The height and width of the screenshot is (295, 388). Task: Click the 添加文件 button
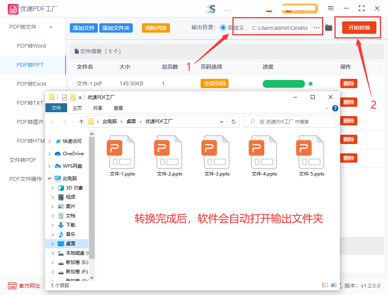[x=84, y=28]
